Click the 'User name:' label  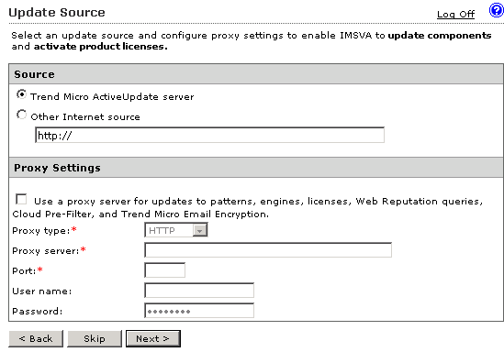click(x=42, y=291)
